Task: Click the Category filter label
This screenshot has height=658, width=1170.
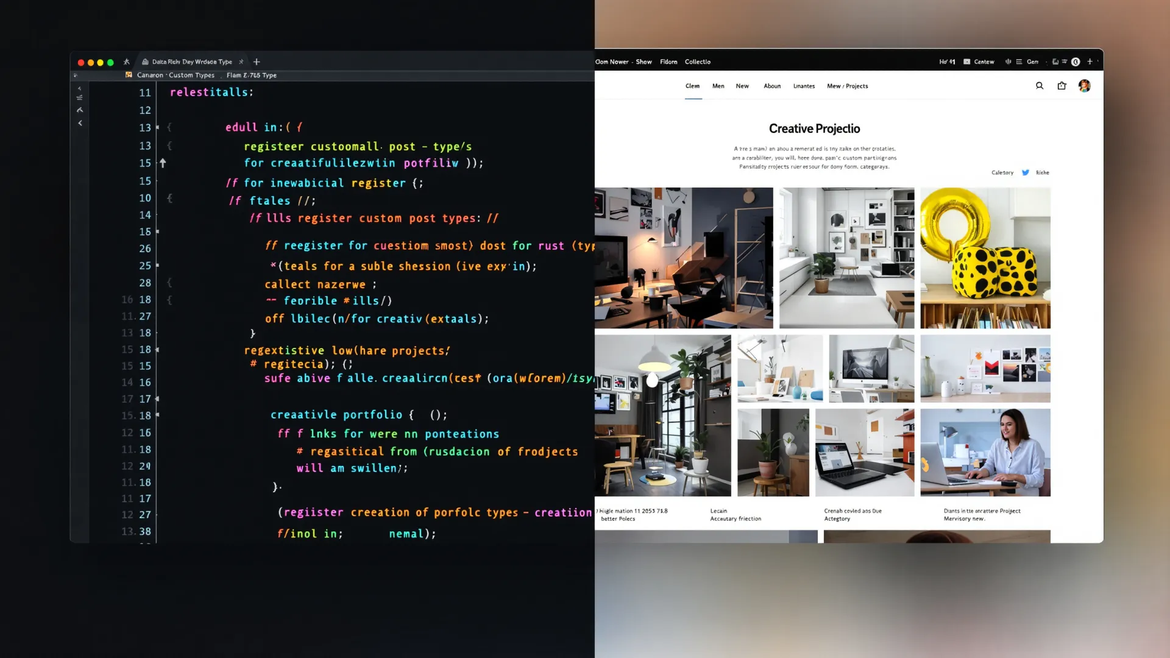Action: (1002, 172)
